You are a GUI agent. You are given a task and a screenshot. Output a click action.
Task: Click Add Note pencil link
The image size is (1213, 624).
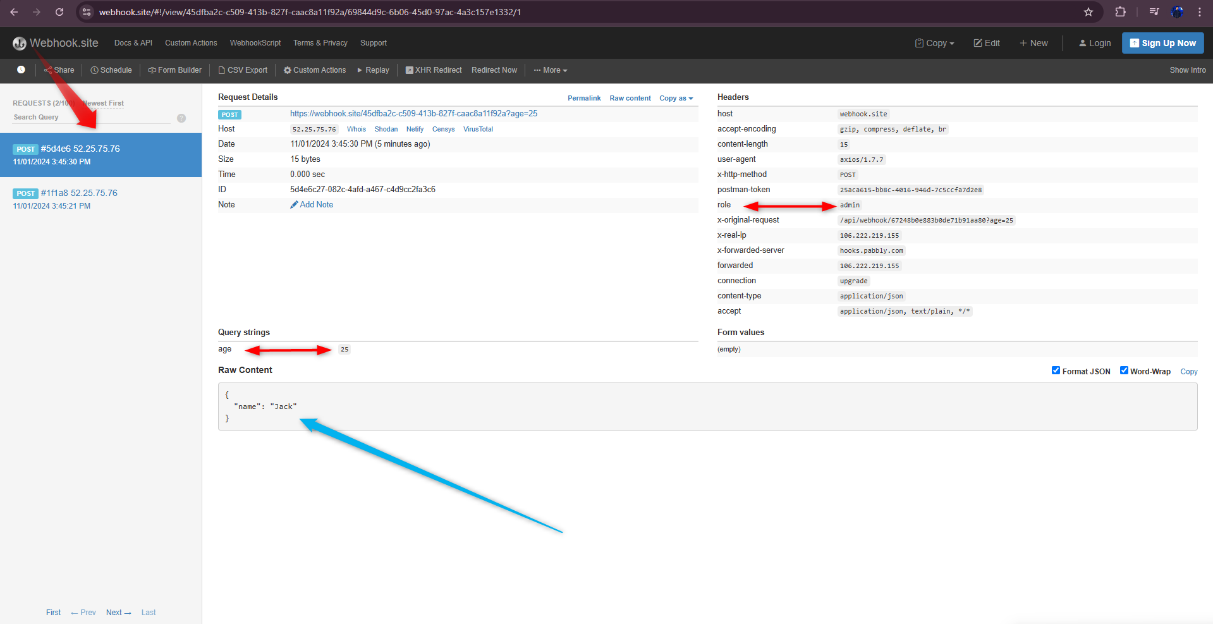coord(312,205)
